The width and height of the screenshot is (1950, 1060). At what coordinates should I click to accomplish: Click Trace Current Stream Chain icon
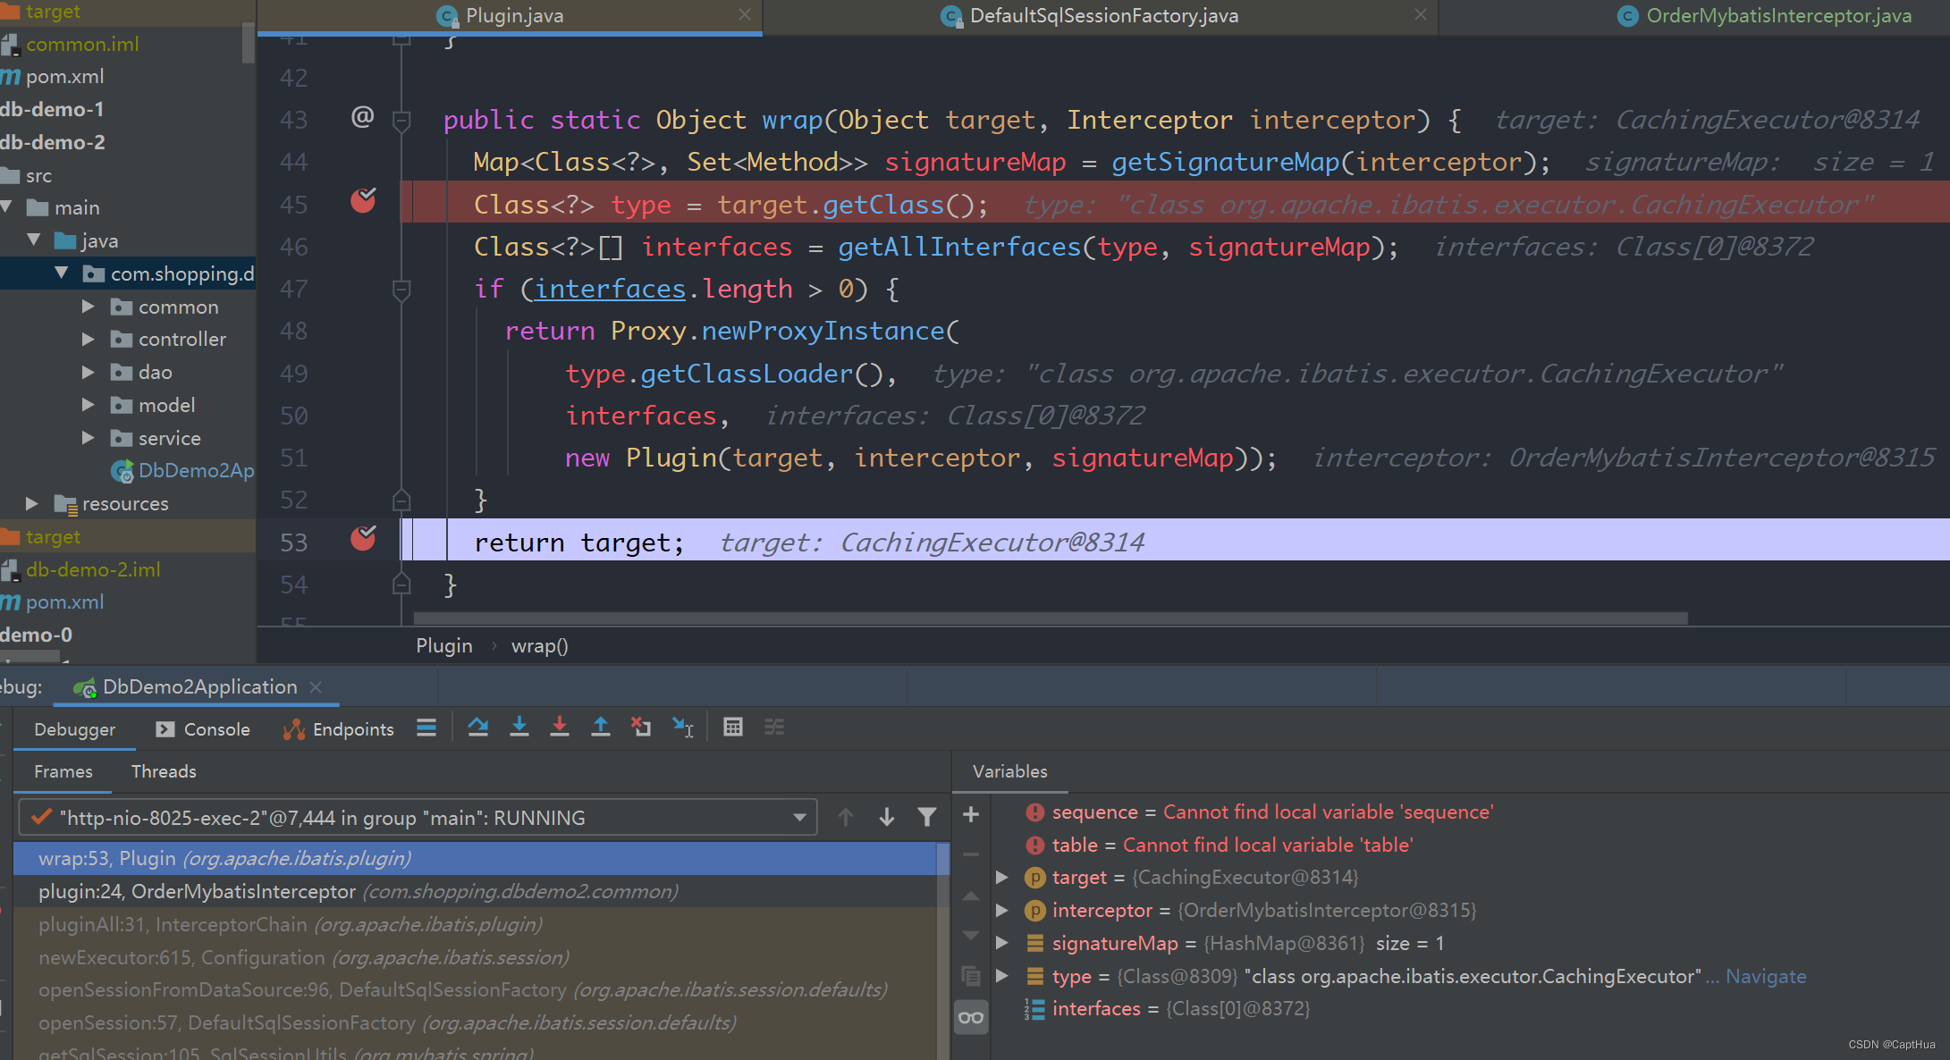coord(774,728)
